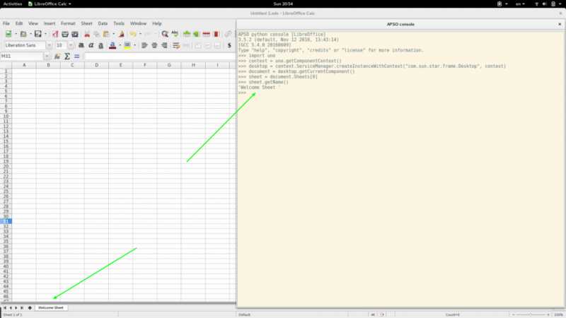Viewport: 566px width, 318px height.
Task: Click the Function Wizard icon
Action: click(x=57, y=57)
